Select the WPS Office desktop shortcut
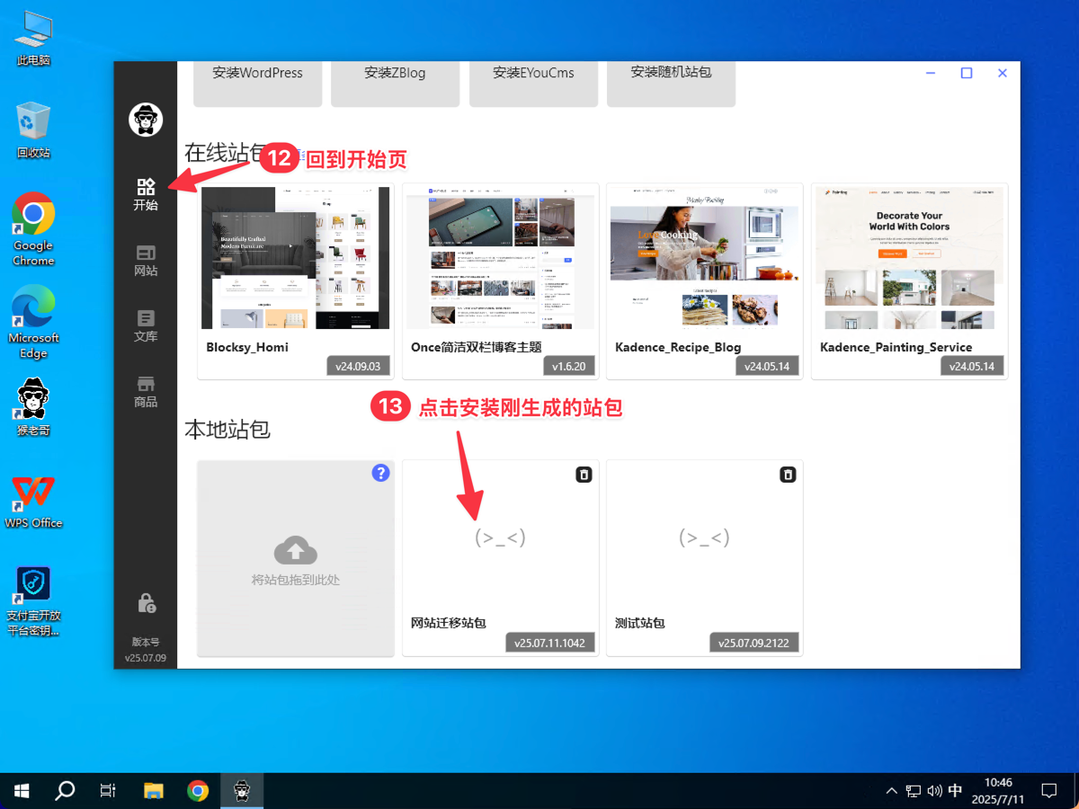 [x=33, y=502]
